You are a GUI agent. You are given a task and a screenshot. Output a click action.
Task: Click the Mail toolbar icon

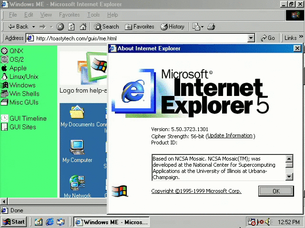pyautogui.click(x=197, y=27)
